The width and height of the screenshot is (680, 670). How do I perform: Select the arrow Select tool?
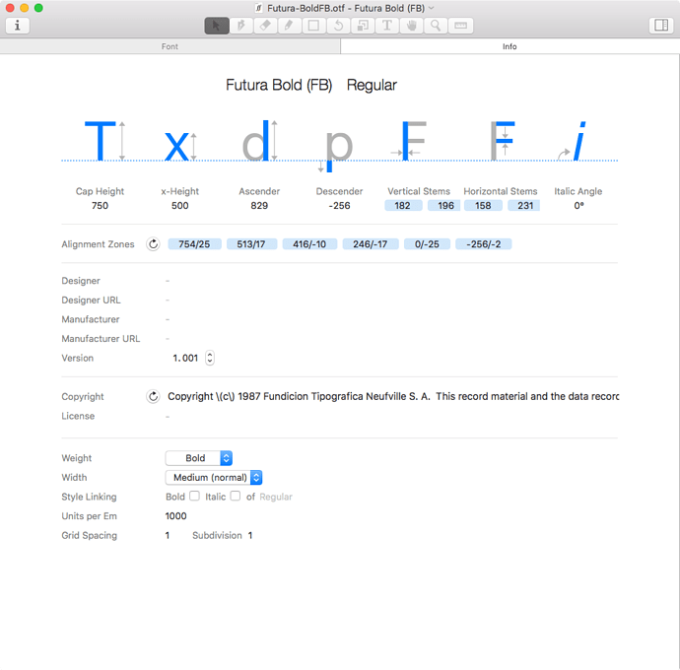(x=217, y=26)
